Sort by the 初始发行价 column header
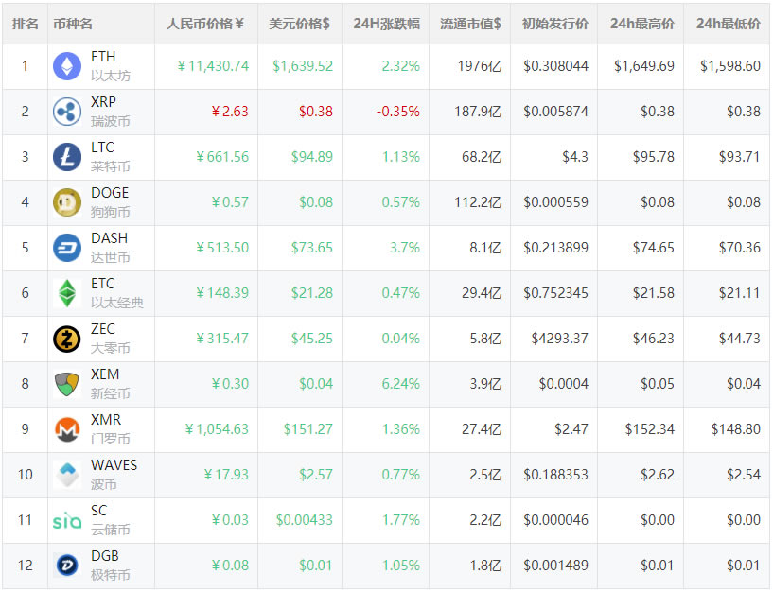Screen dimensions: 773x592 555,24
